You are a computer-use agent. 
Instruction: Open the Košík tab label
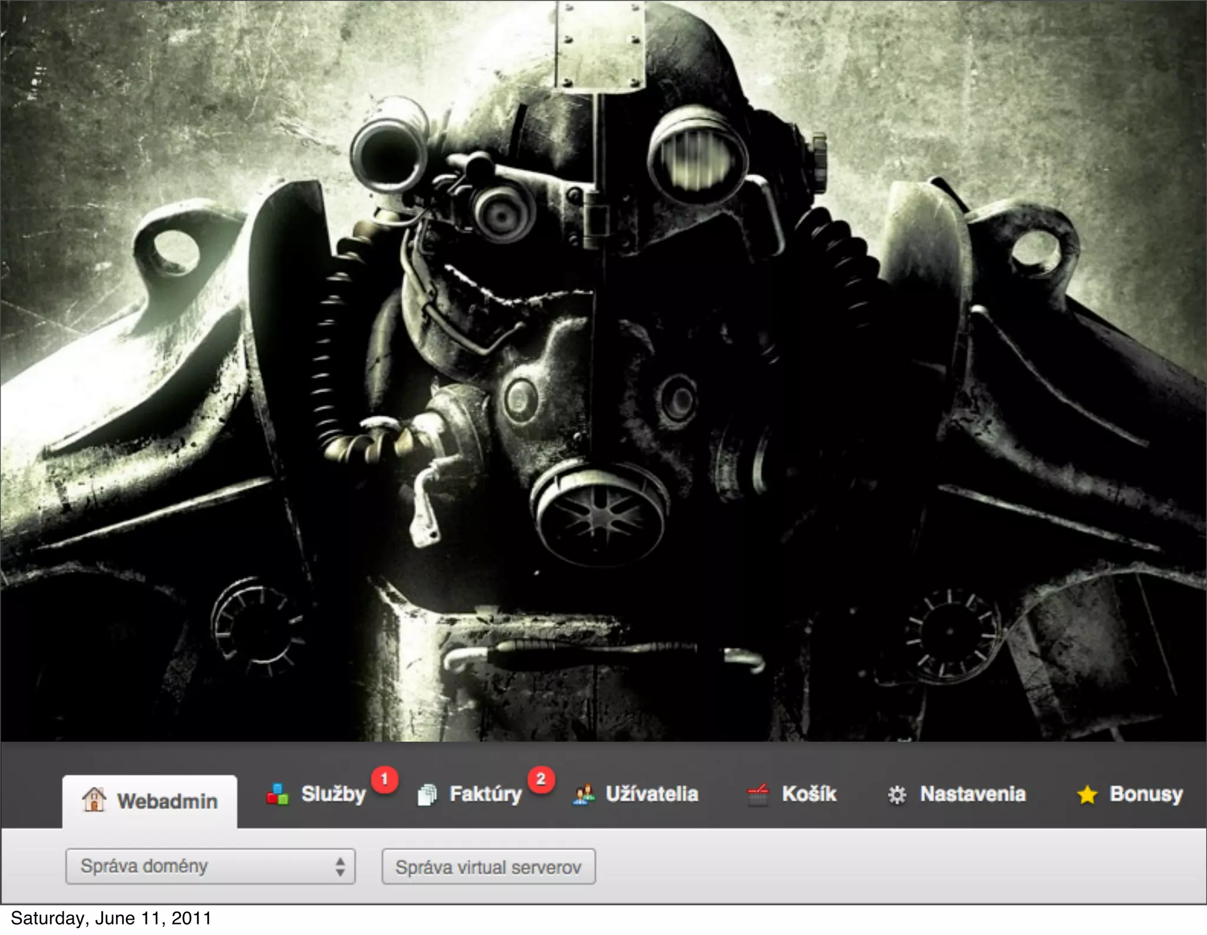(x=809, y=794)
